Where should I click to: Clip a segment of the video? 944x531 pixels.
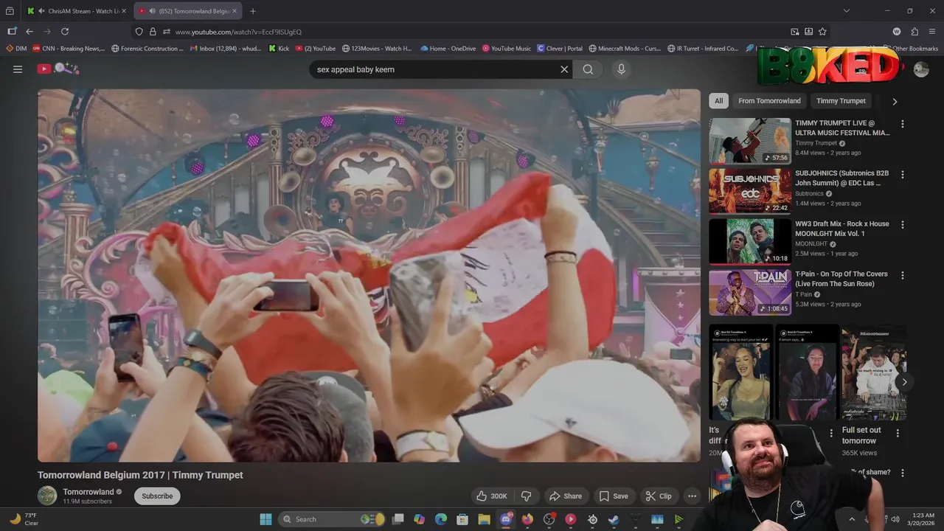pos(659,496)
